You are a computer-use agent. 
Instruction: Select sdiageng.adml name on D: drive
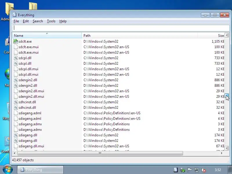30,119
